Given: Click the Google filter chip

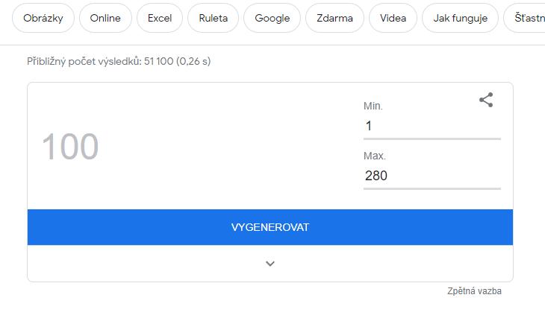Looking at the screenshot, I should coord(272,19).
